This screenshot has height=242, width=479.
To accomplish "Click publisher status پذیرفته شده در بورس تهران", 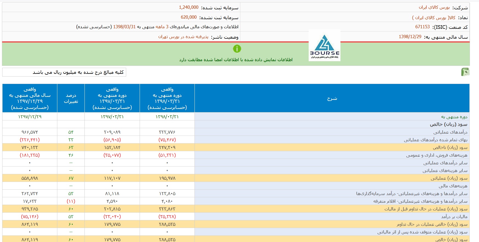I will (x=183, y=37).
